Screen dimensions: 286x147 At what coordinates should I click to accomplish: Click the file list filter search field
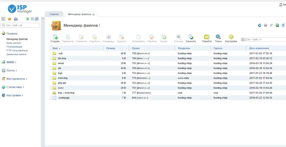tap(263, 40)
